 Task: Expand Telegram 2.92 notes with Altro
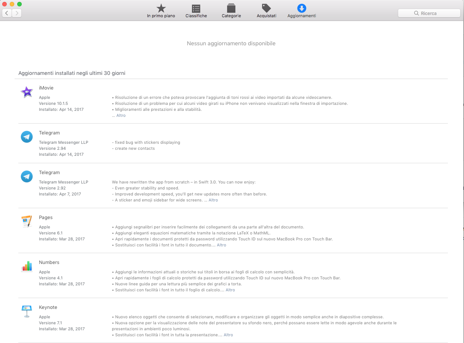pyautogui.click(x=213, y=200)
